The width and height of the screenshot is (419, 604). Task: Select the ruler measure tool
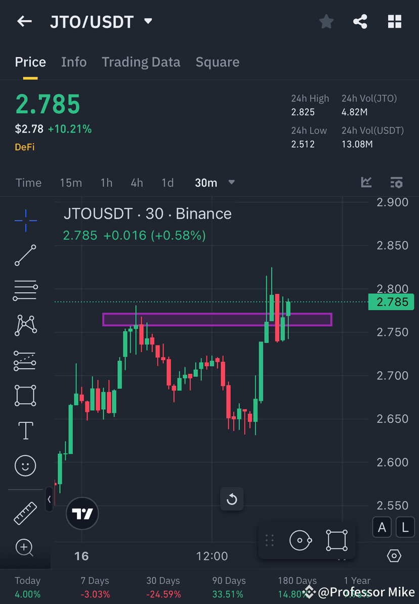point(25,513)
